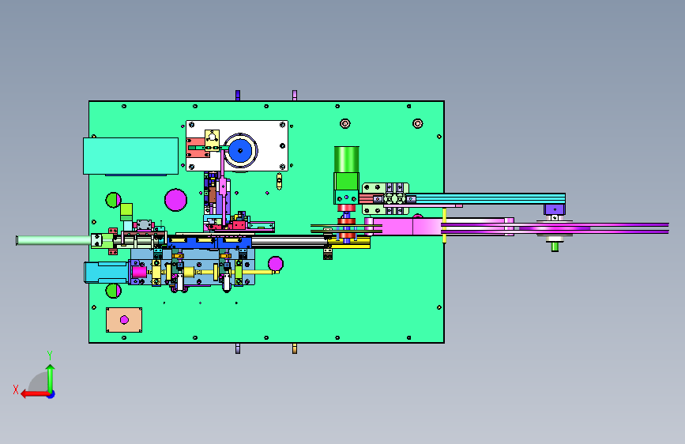The image size is (685, 444).
Task: Select the green cylindrical motor body
Action: (x=347, y=160)
